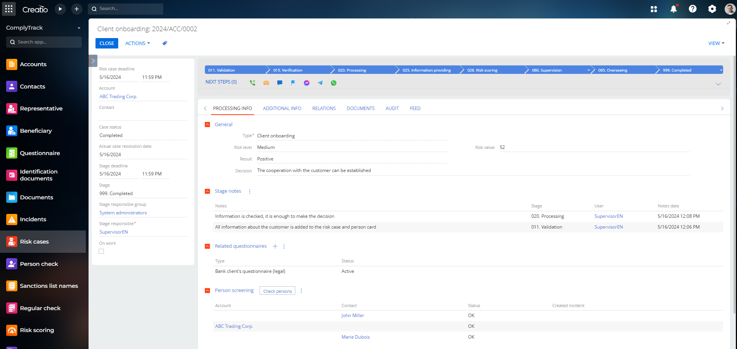
Task: Open notifications bell
Action: click(673, 9)
